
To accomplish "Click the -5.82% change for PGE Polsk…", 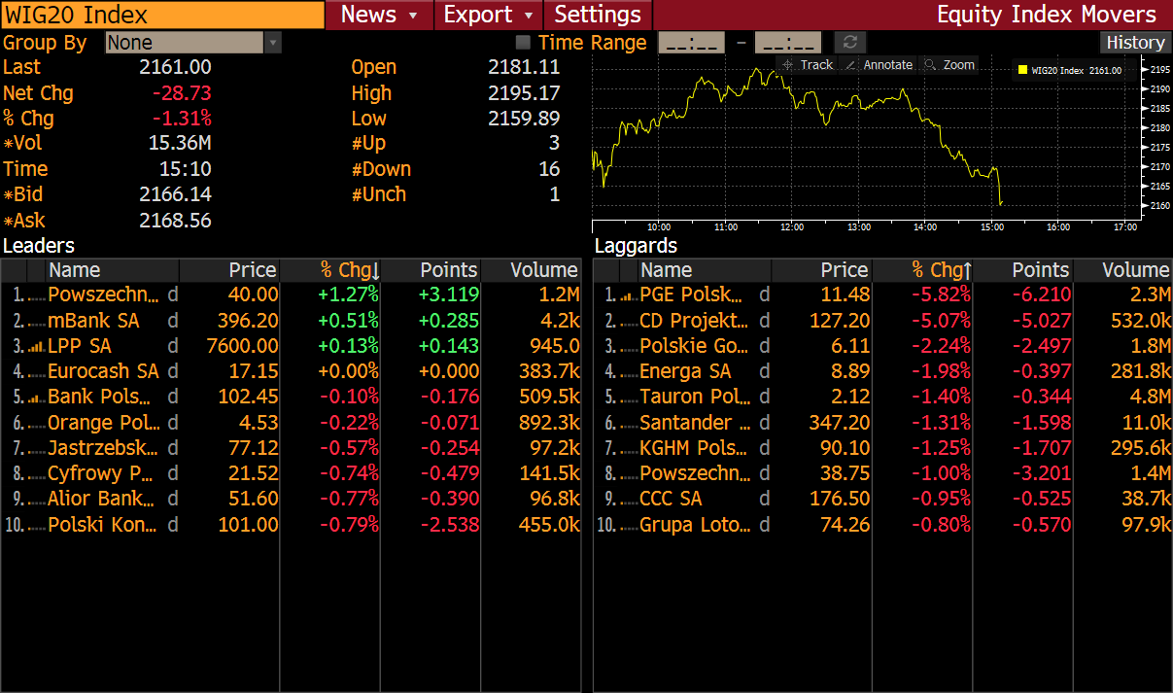I will (940, 295).
